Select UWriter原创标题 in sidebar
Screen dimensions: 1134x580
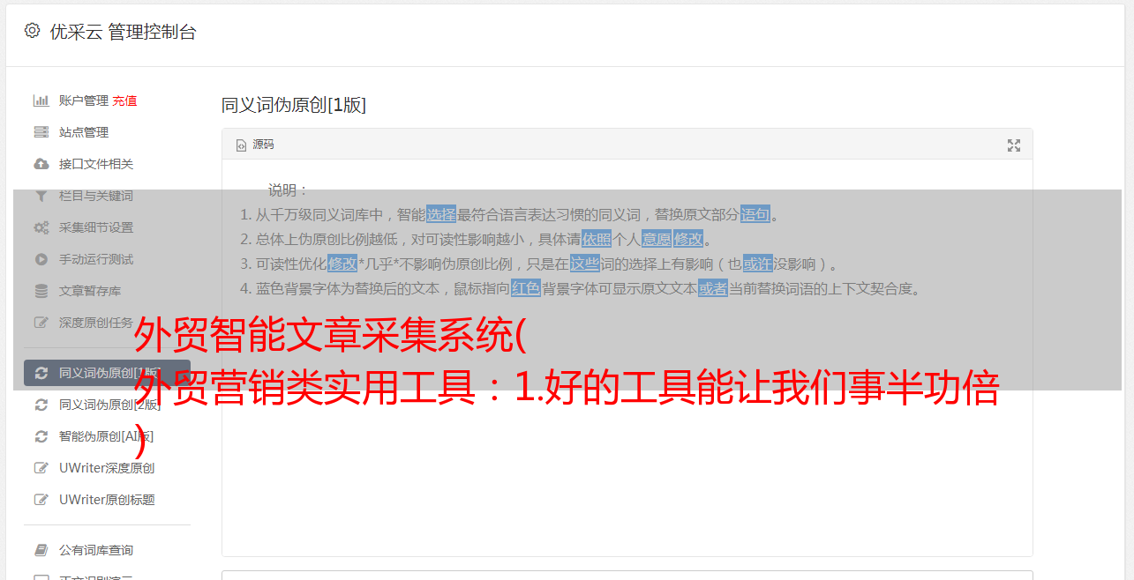click(x=107, y=500)
